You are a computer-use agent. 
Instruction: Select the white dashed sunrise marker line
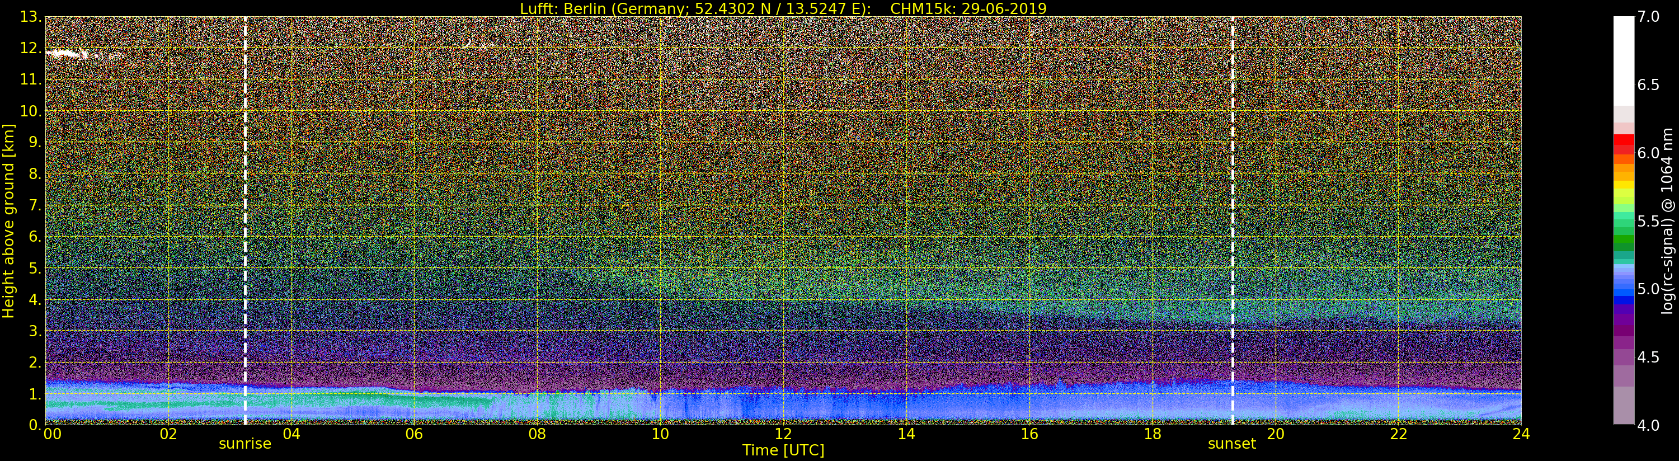245,221
